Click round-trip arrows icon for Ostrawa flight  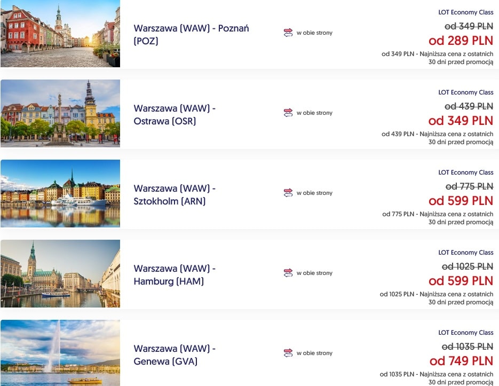click(288, 113)
